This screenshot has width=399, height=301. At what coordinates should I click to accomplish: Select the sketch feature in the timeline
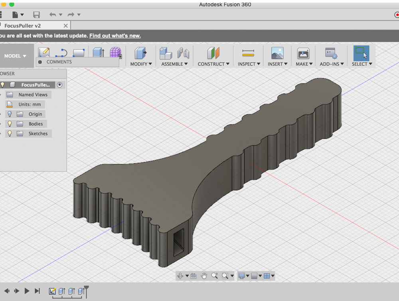[x=52, y=291]
